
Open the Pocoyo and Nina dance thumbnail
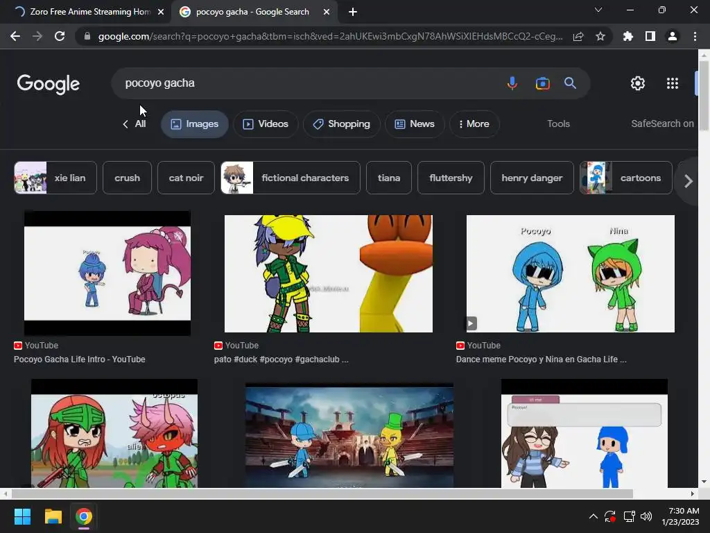pyautogui.click(x=571, y=273)
